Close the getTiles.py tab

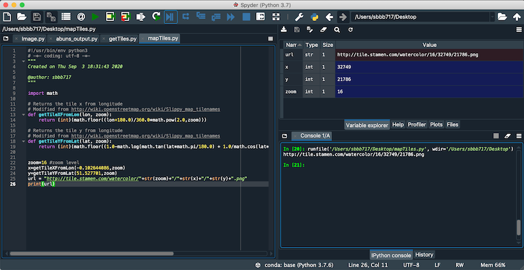[x=103, y=39]
